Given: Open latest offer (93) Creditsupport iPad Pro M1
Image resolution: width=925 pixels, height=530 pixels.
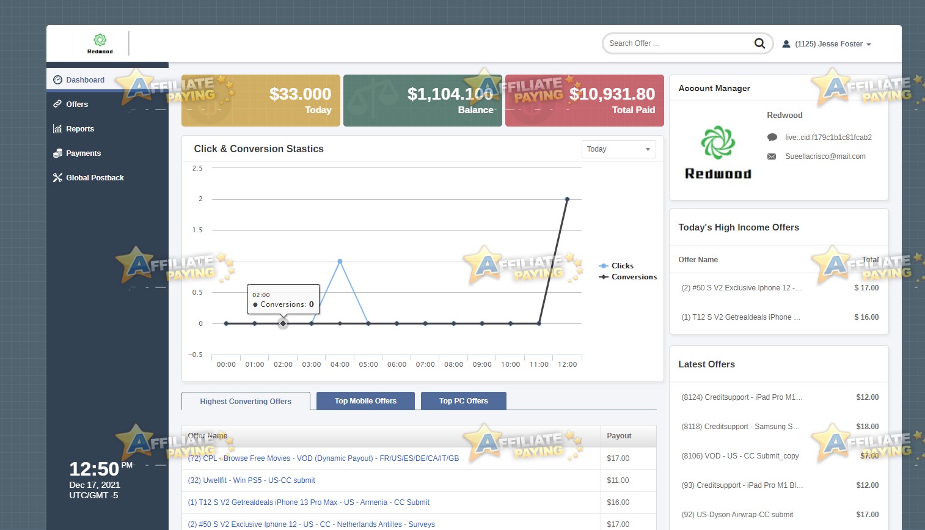Looking at the screenshot, I should click(x=742, y=485).
